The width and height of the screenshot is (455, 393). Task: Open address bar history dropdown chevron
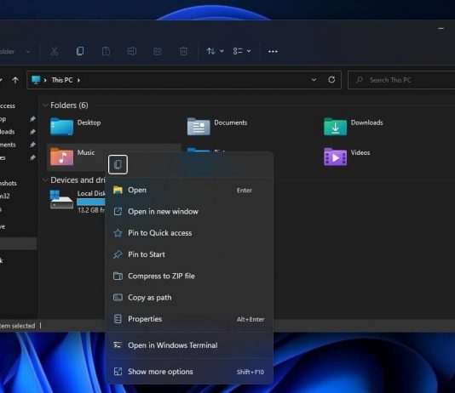click(x=314, y=80)
